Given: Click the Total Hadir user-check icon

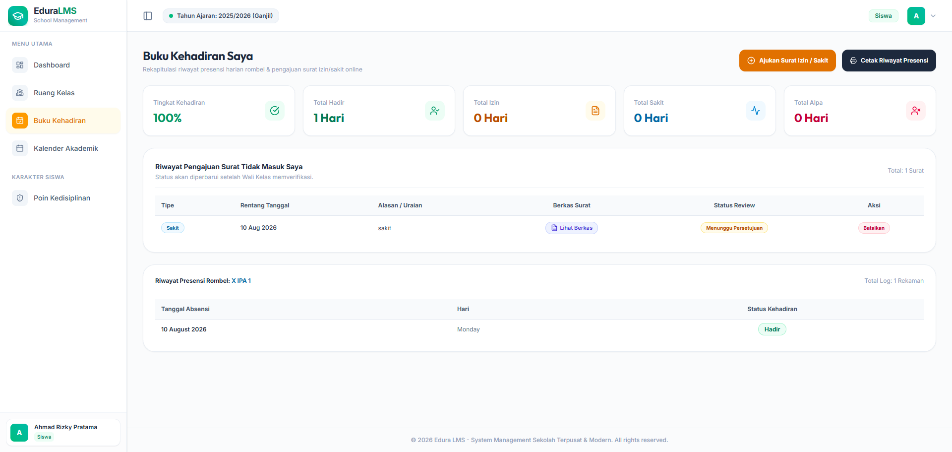Looking at the screenshot, I should click(x=435, y=111).
